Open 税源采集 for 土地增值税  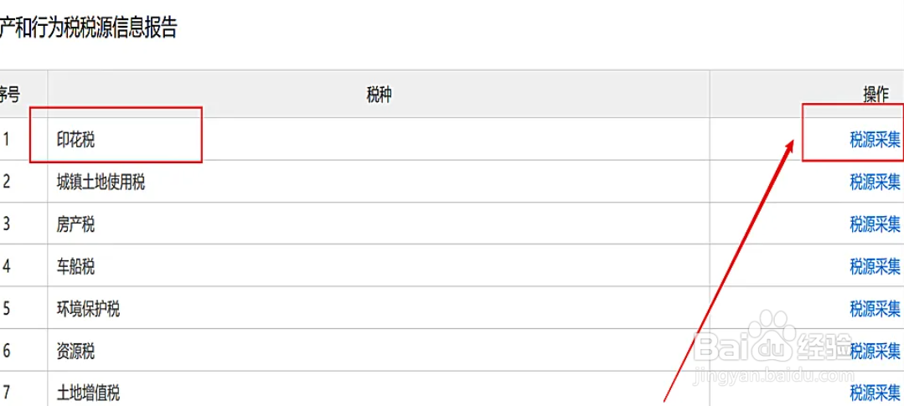[875, 393]
